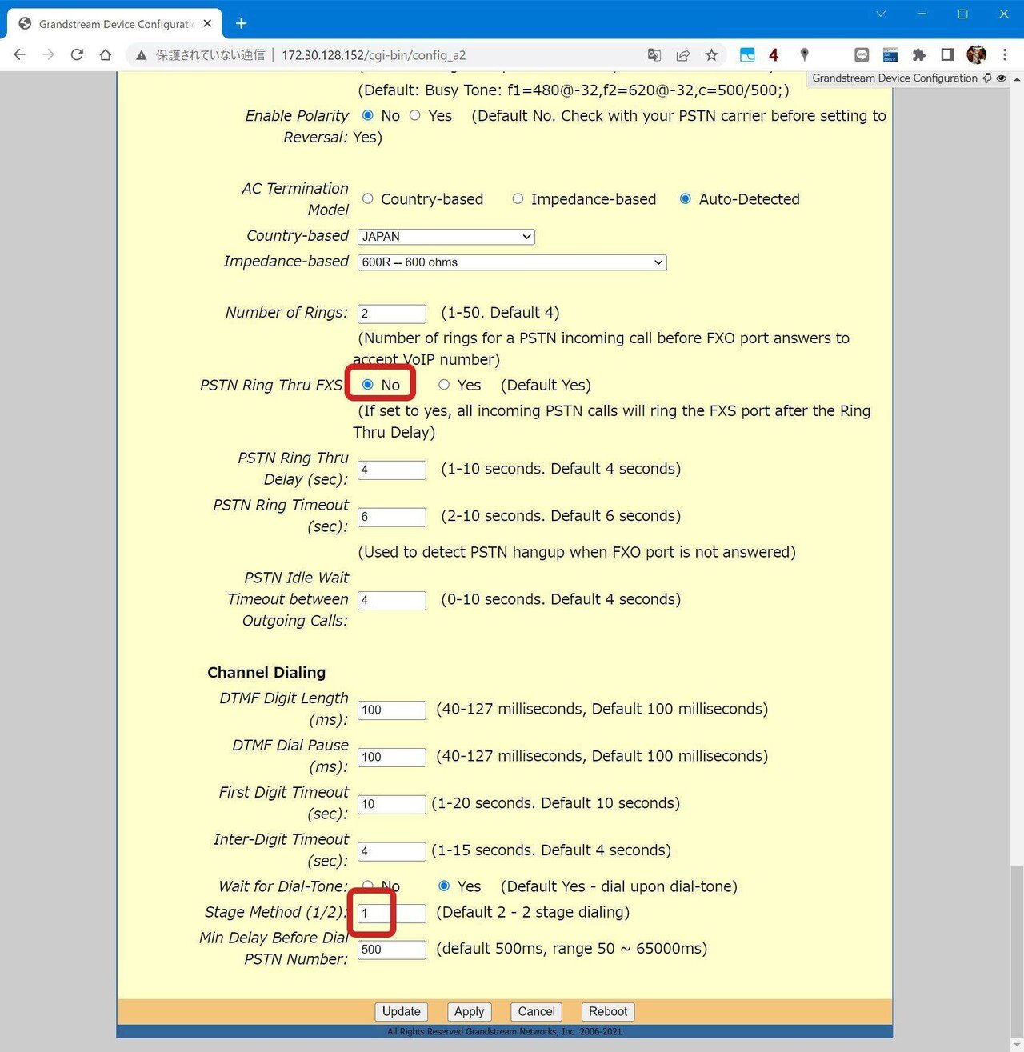Click the PSTN Ring Thru Delay field
The height and width of the screenshot is (1052, 1024).
[392, 470]
